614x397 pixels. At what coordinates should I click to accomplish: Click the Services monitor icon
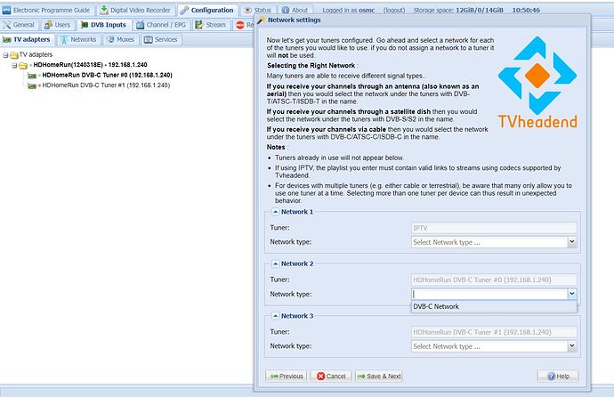click(x=148, y=39)
